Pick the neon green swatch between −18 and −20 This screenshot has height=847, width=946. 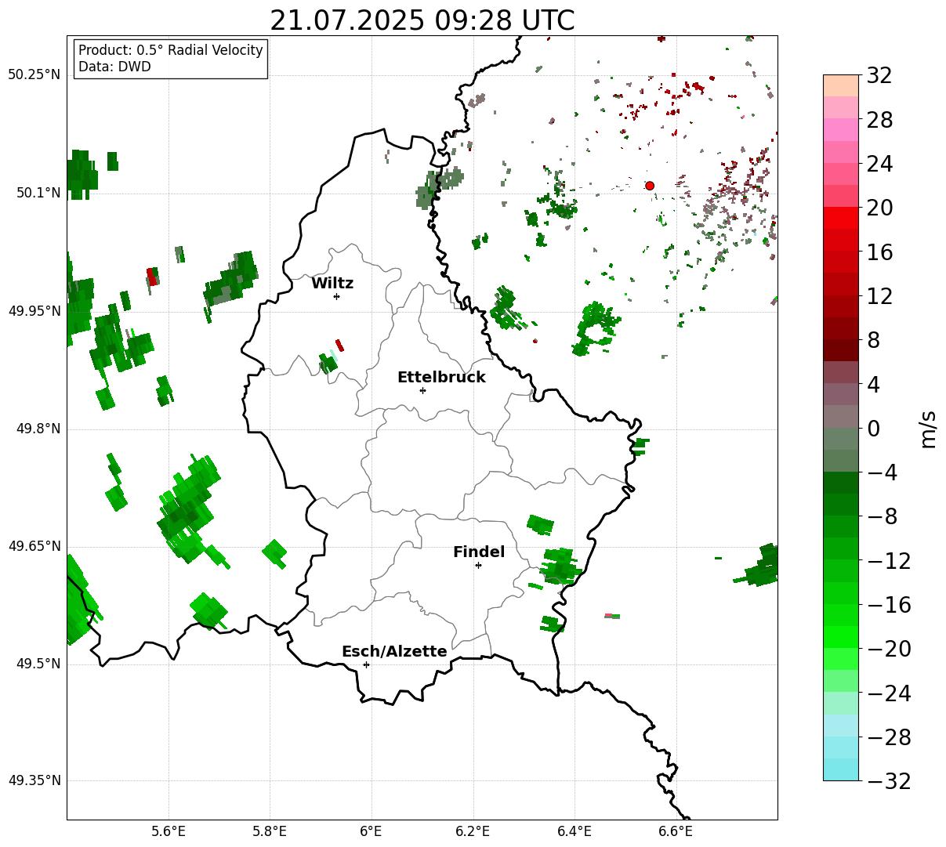coord(841,637)
